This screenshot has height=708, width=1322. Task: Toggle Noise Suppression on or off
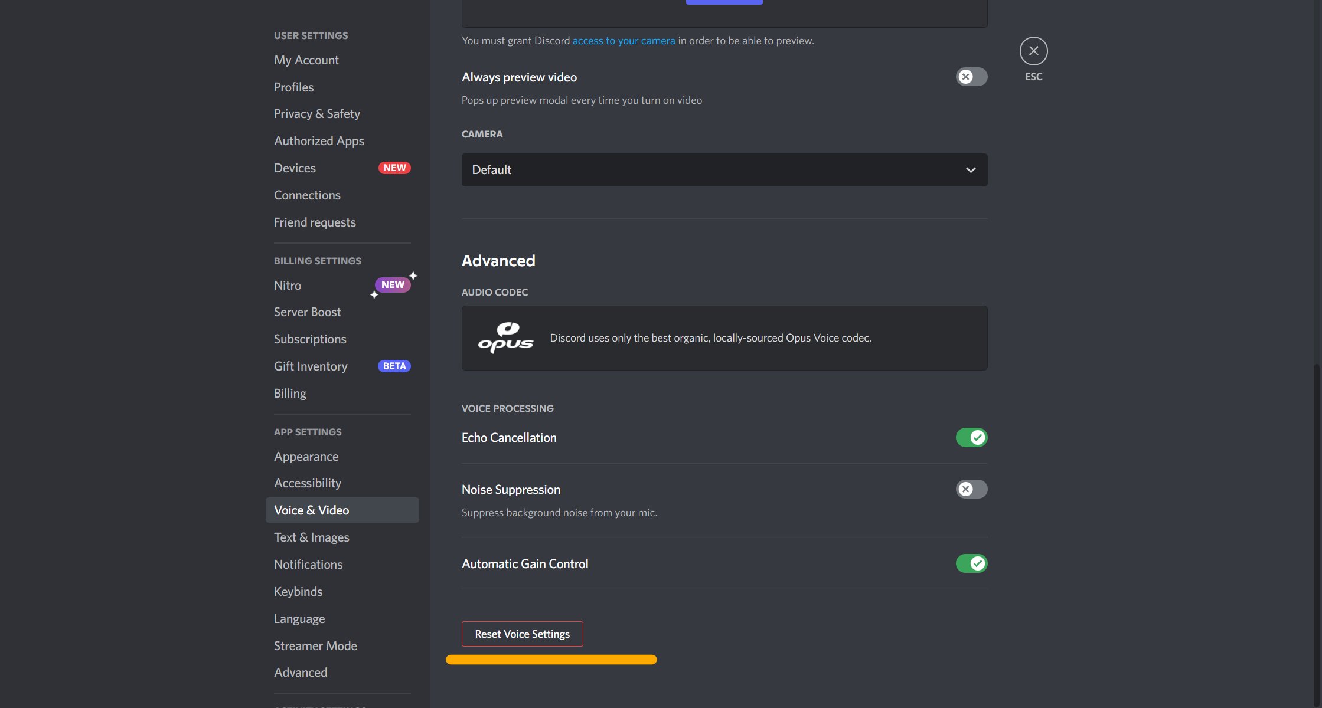(971, 489)
